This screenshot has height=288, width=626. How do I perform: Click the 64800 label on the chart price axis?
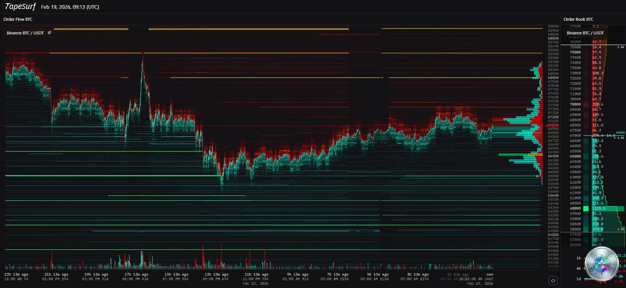553,235
